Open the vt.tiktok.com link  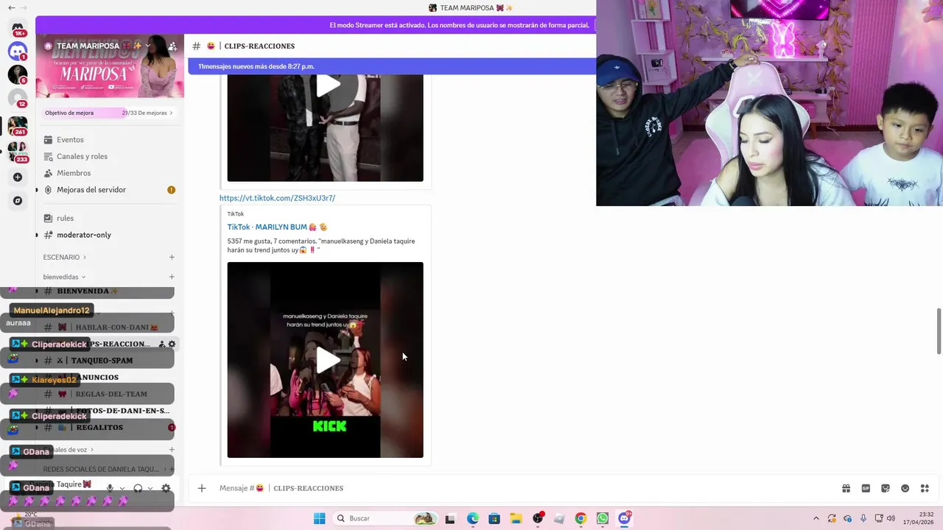click(277, 198)
